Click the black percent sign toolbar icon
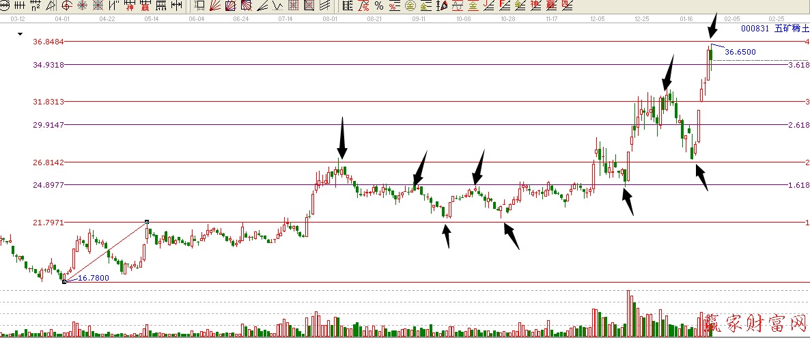Image resolution: width=810 pixels, height=340 pixels. tap(378, 6)
